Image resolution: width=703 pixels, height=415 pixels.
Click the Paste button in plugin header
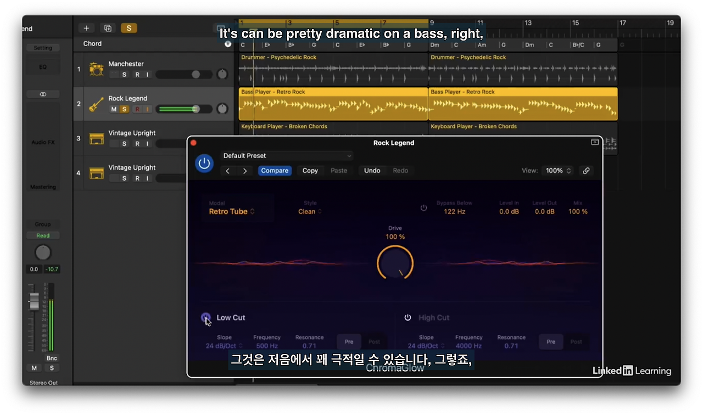[x=339, y=171]
